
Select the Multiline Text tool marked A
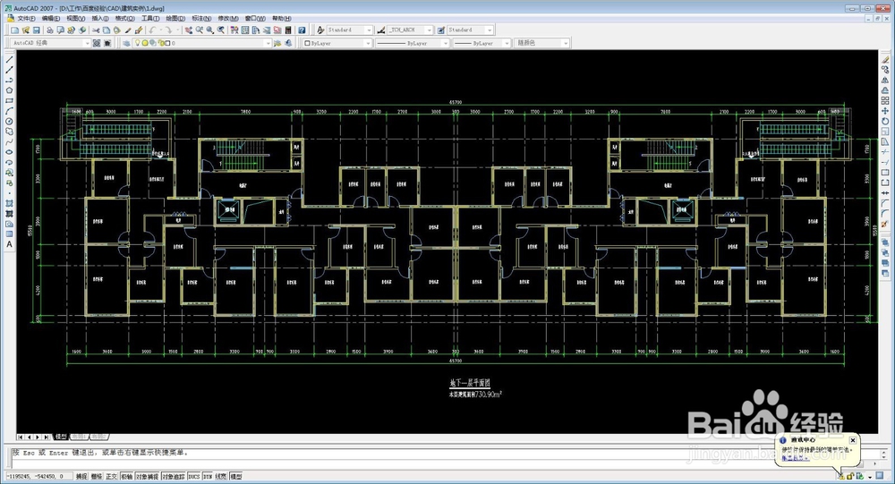coord(10,244)
